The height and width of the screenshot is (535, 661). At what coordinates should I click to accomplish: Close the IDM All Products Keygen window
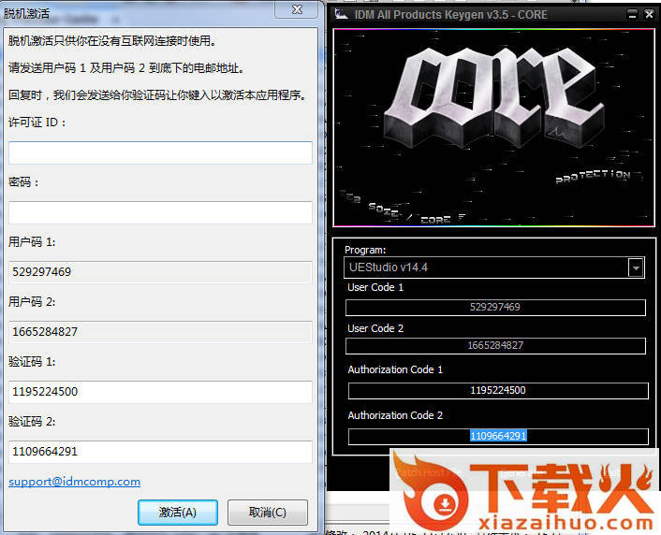pos(649,15)
